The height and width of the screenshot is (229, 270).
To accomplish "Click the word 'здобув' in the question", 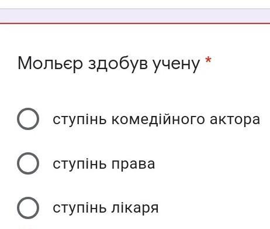I will pyautogui.click(x=118, y=63).
